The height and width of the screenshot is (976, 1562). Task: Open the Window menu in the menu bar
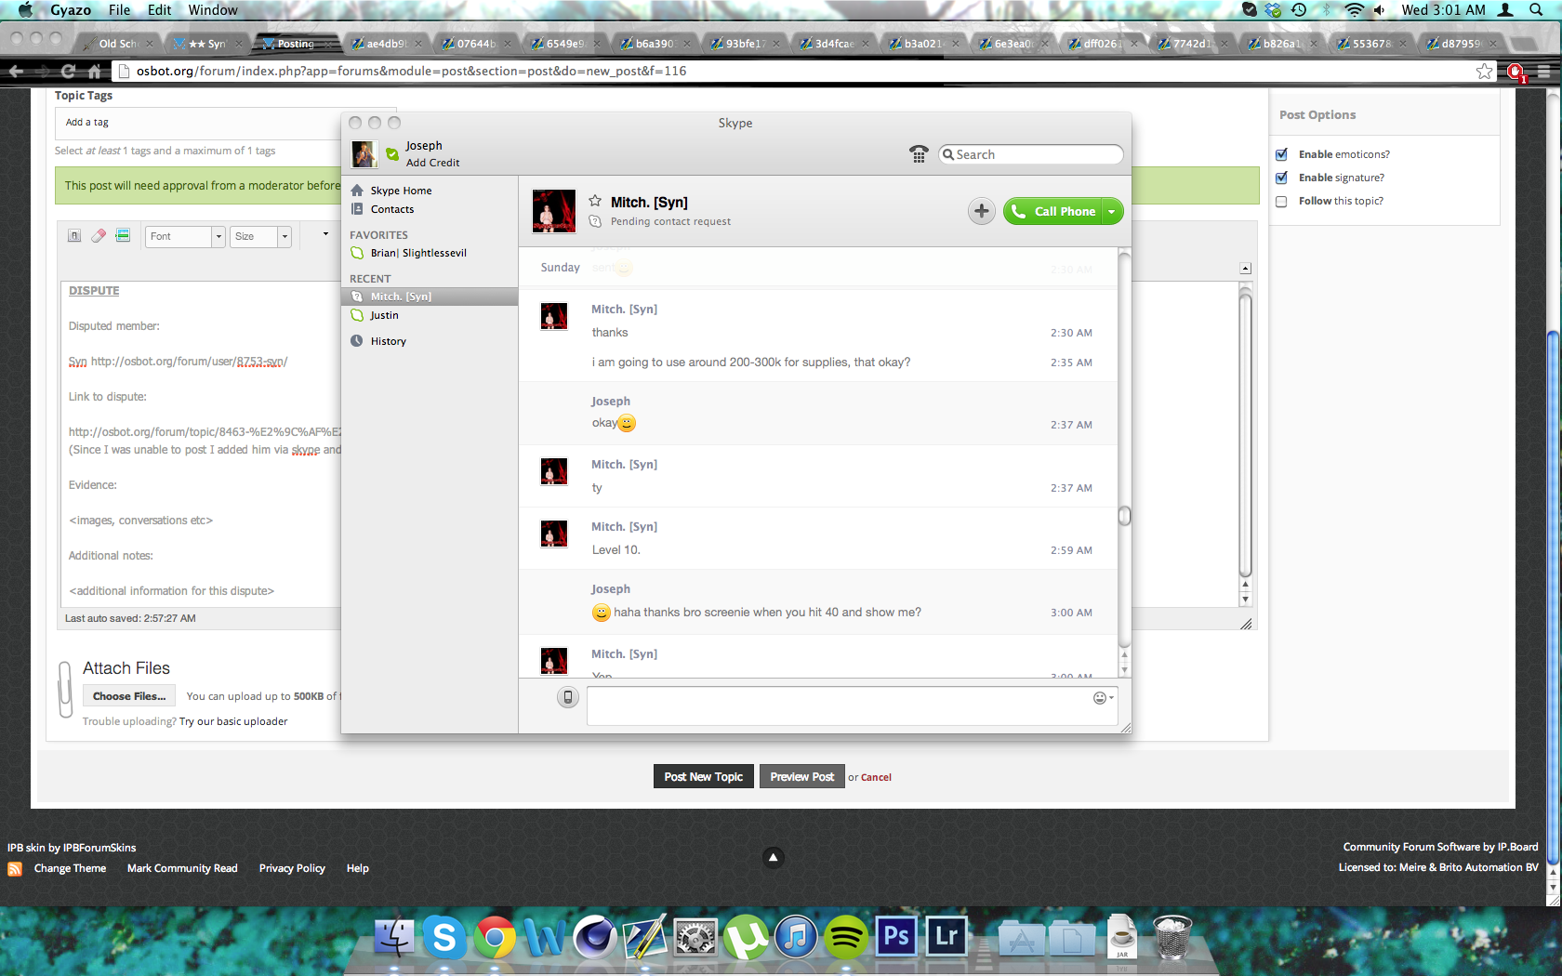click(x=213, y=10)
